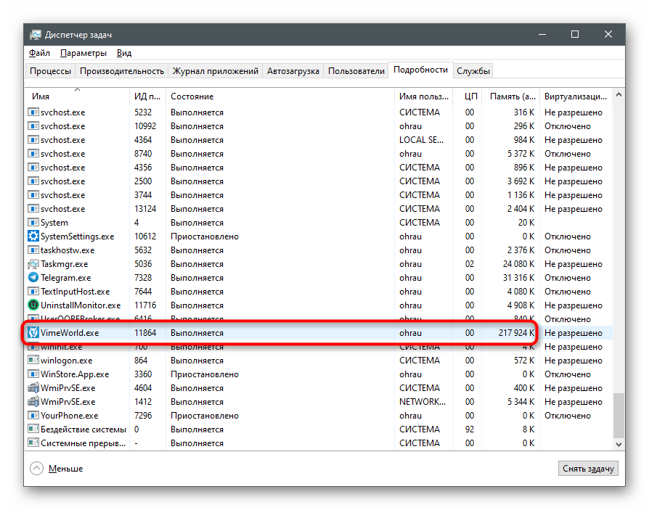Click the CPU value 92
This screenshot has width=649, height=510.
[x=470, y=429]
